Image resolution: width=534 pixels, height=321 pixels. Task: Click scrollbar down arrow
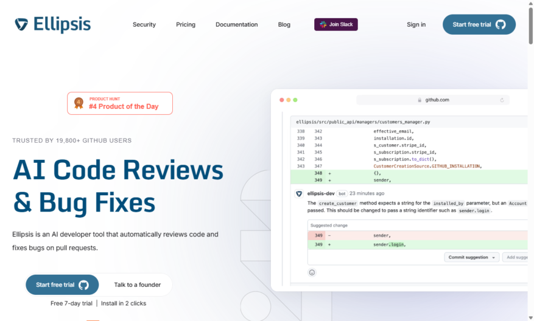[x=530, y=318]
